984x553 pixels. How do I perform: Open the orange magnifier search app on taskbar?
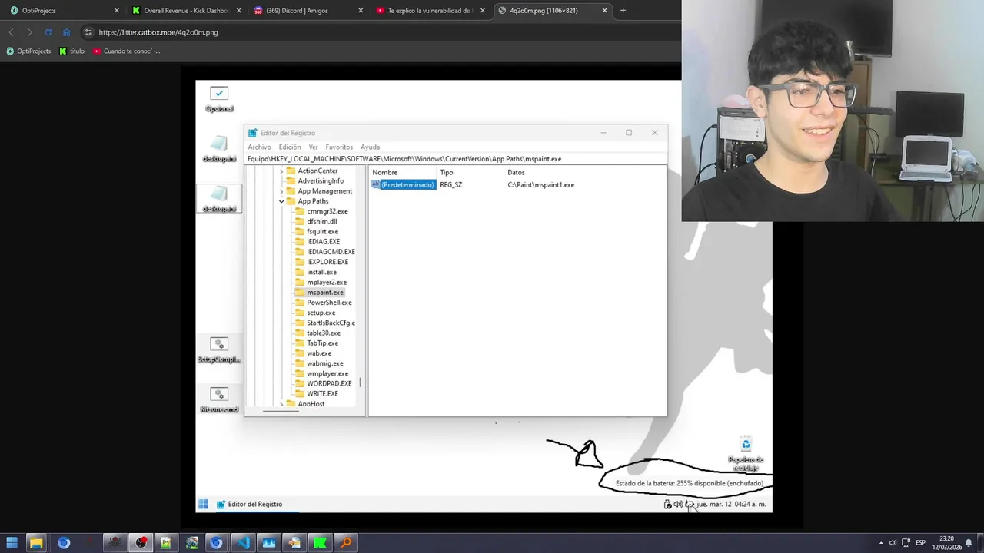tap(346, 543)
